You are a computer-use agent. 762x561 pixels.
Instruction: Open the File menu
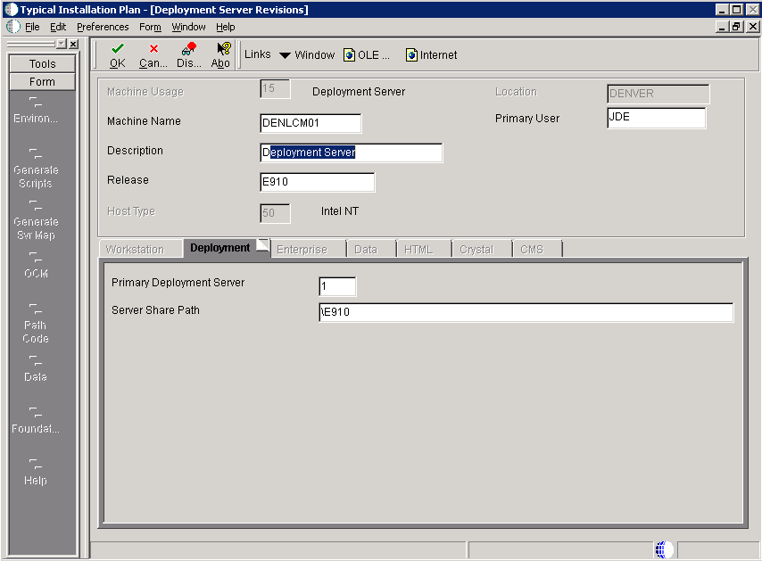(32, 27)
